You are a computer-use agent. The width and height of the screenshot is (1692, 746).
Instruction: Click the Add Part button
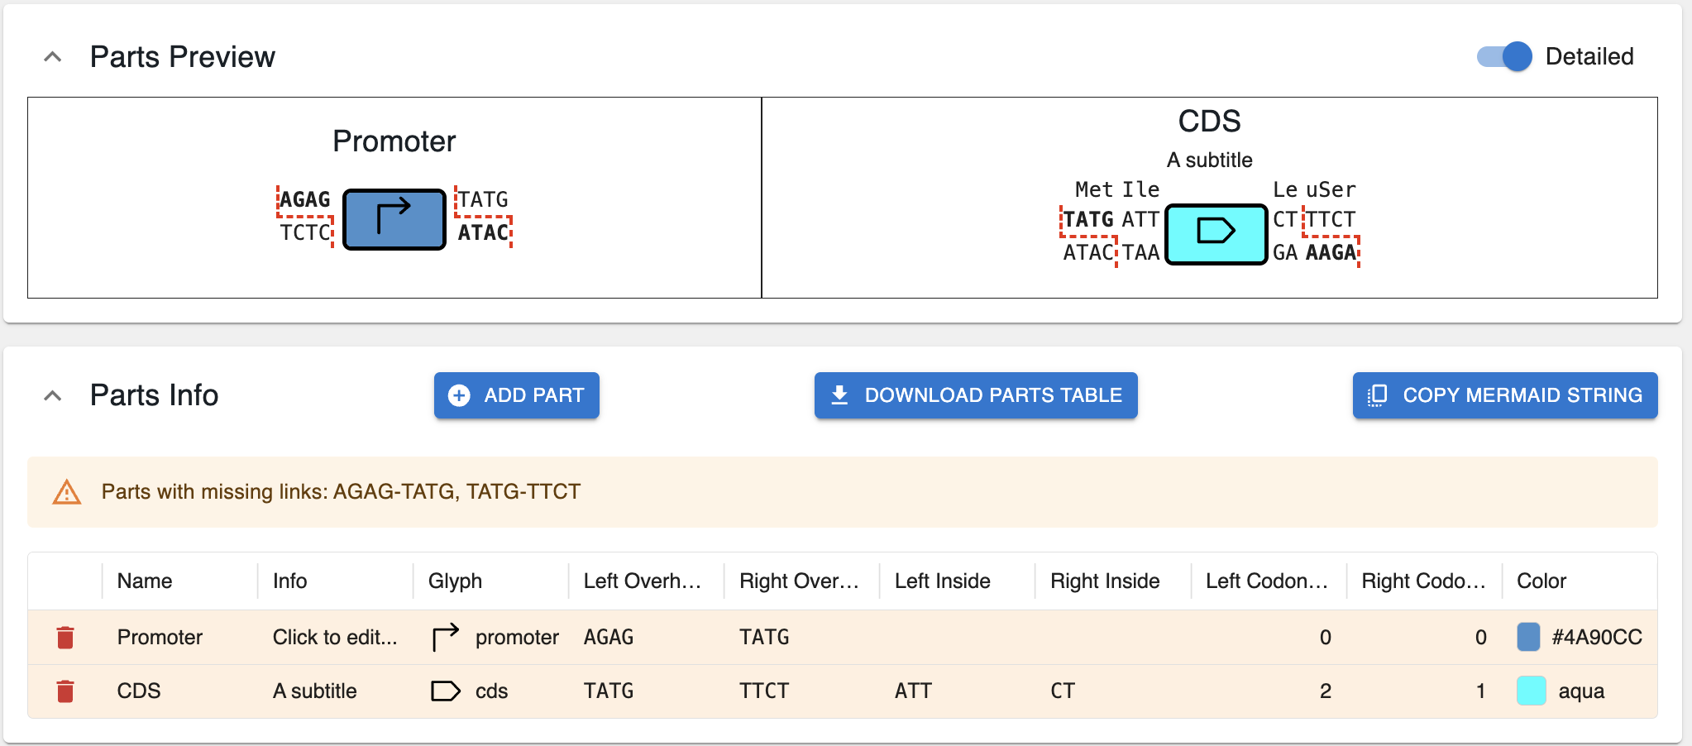tap(516, 395)
